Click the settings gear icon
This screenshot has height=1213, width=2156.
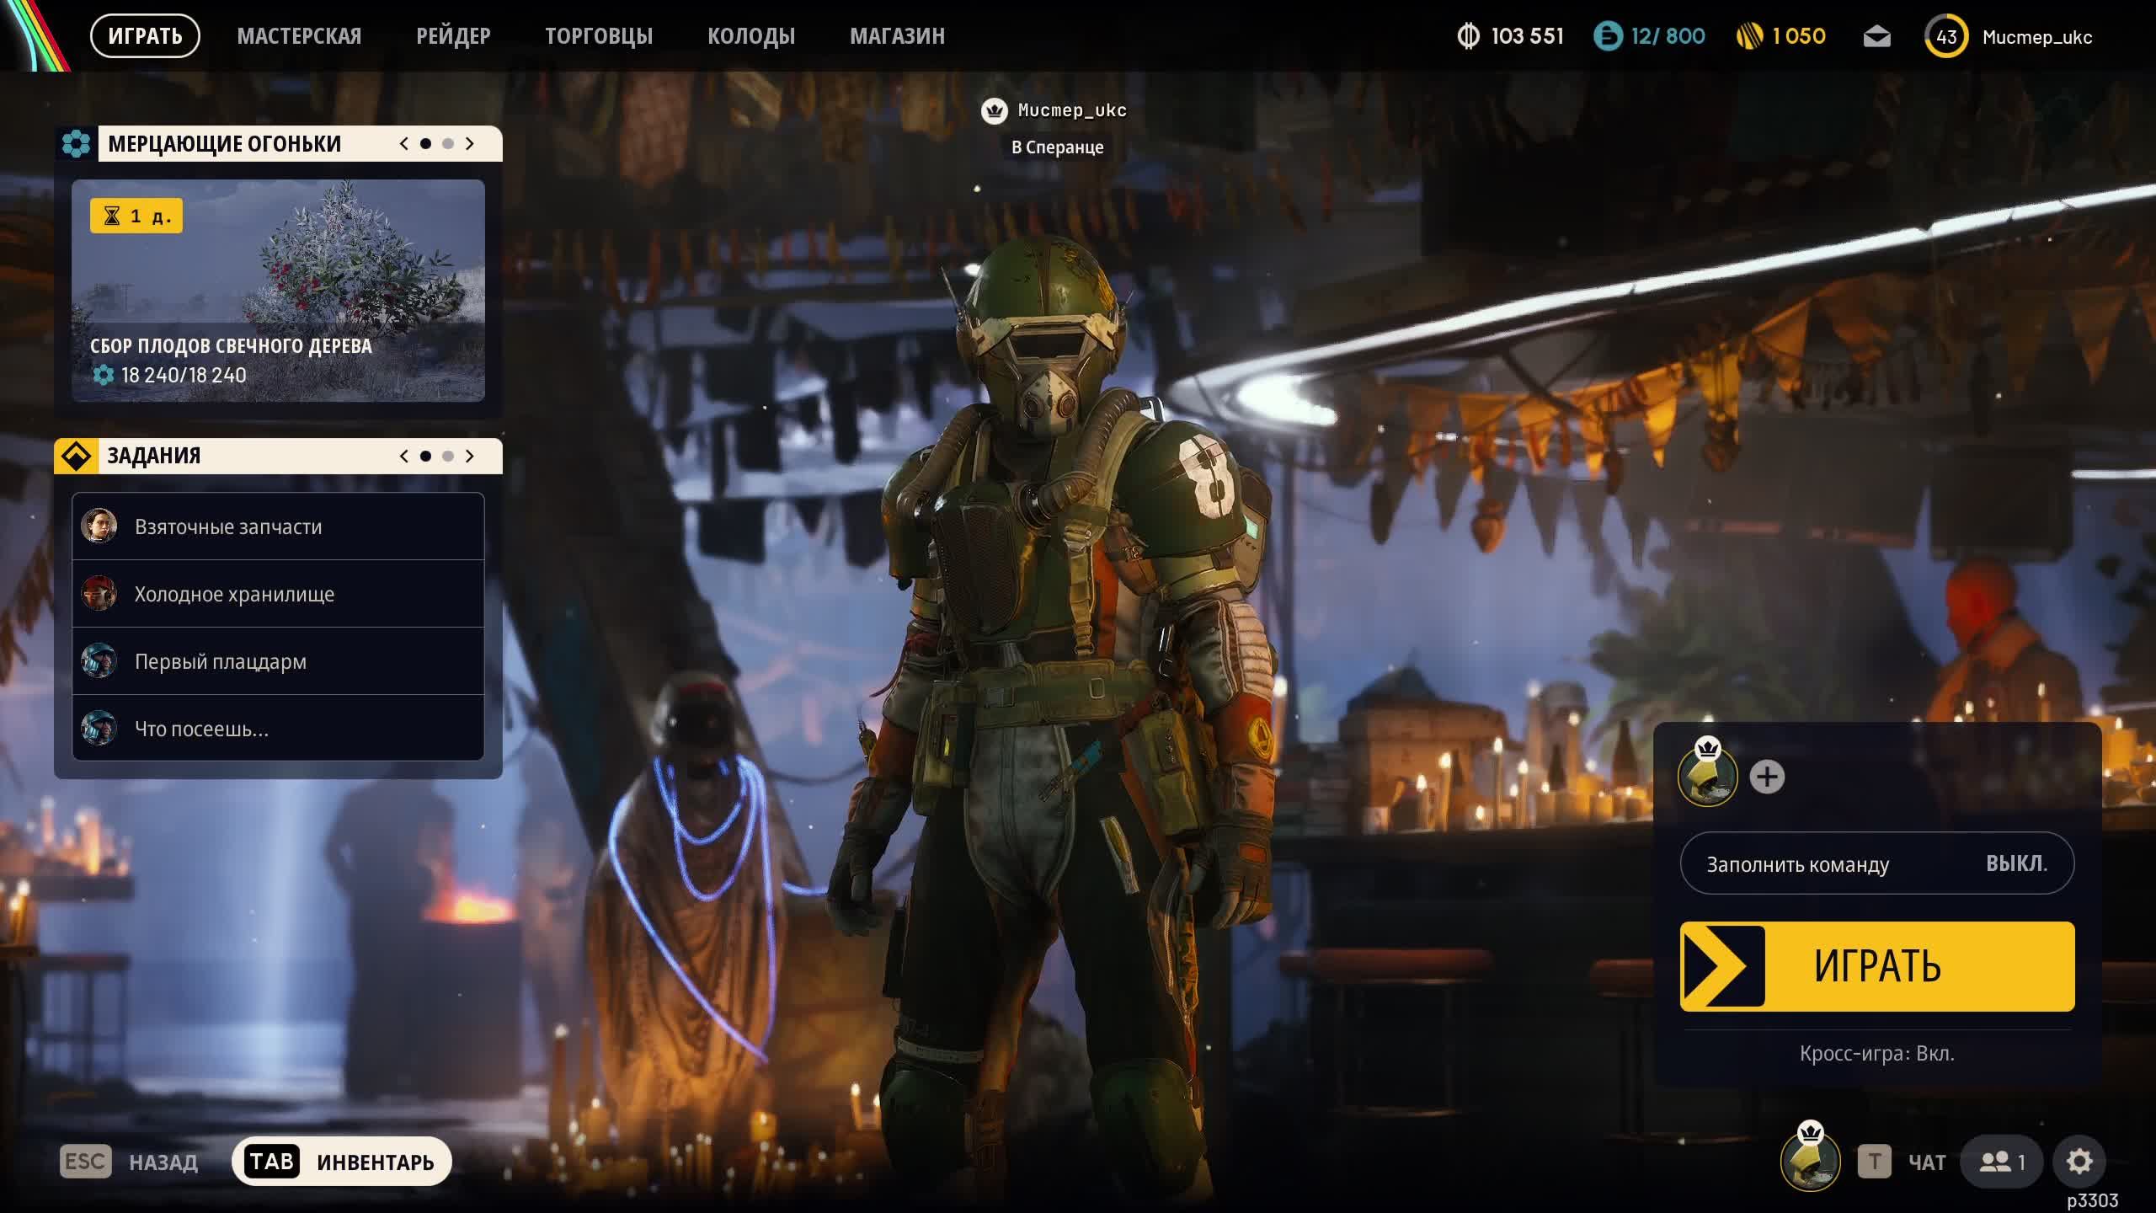point(2079,1162)
